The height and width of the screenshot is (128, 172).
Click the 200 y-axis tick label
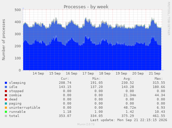coord(18,46)
